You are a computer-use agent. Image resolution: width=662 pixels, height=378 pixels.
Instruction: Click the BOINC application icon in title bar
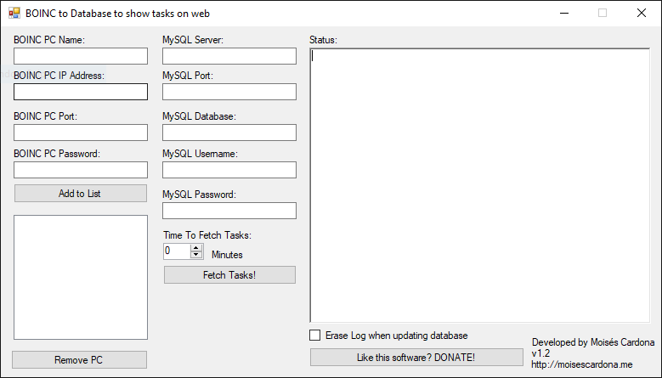tap(14, 13)
